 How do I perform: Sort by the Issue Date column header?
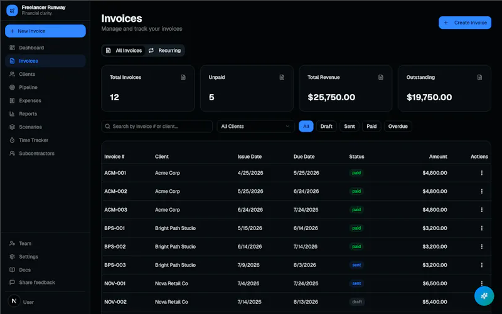tap(249, 157)
